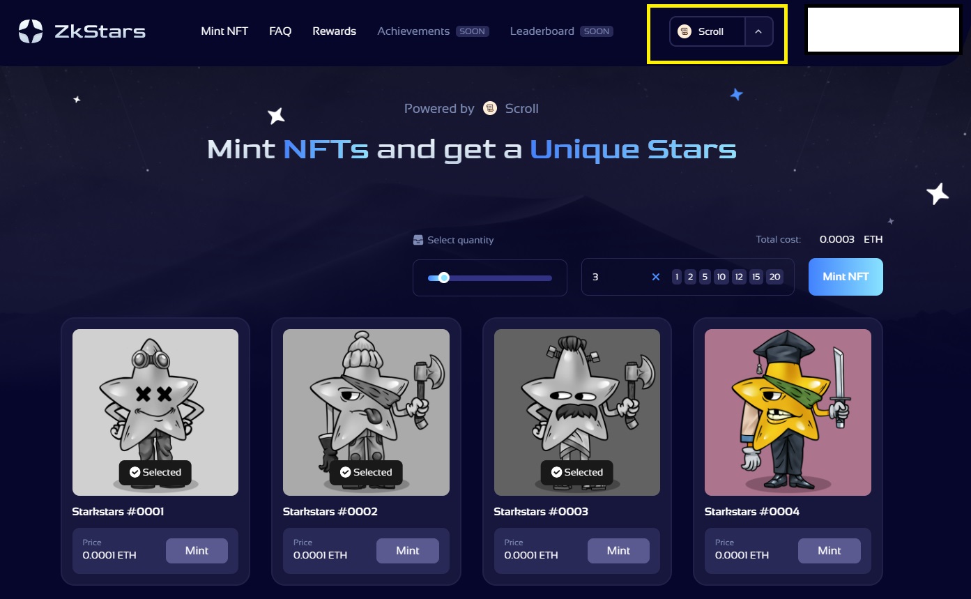The width and height of the screenshot is (971, 599).
Task: Click checkmark icon on Starkstars #0001 badge
Action: [135, 472]
